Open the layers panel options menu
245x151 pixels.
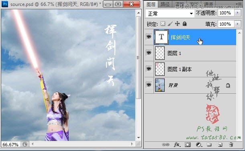(239, 4)
